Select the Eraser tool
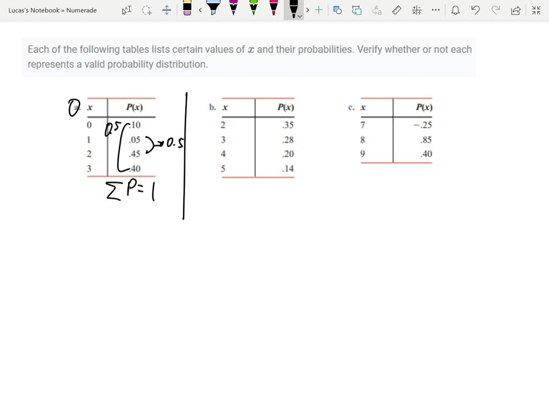 [187, 8]
